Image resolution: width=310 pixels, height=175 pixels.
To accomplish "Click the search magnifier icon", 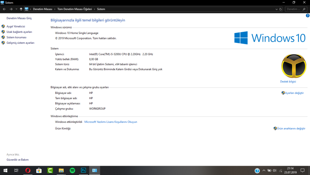I will (304, 9).
